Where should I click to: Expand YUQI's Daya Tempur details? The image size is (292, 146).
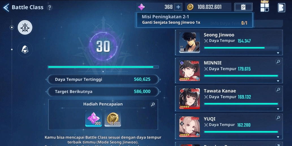pyautogui.click(x=278, y=137)
